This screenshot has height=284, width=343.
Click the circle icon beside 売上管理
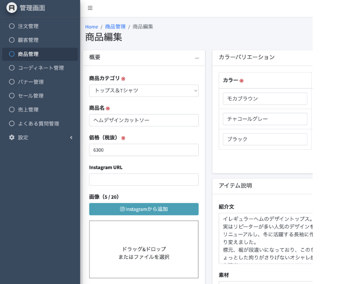tap(12, 109)
